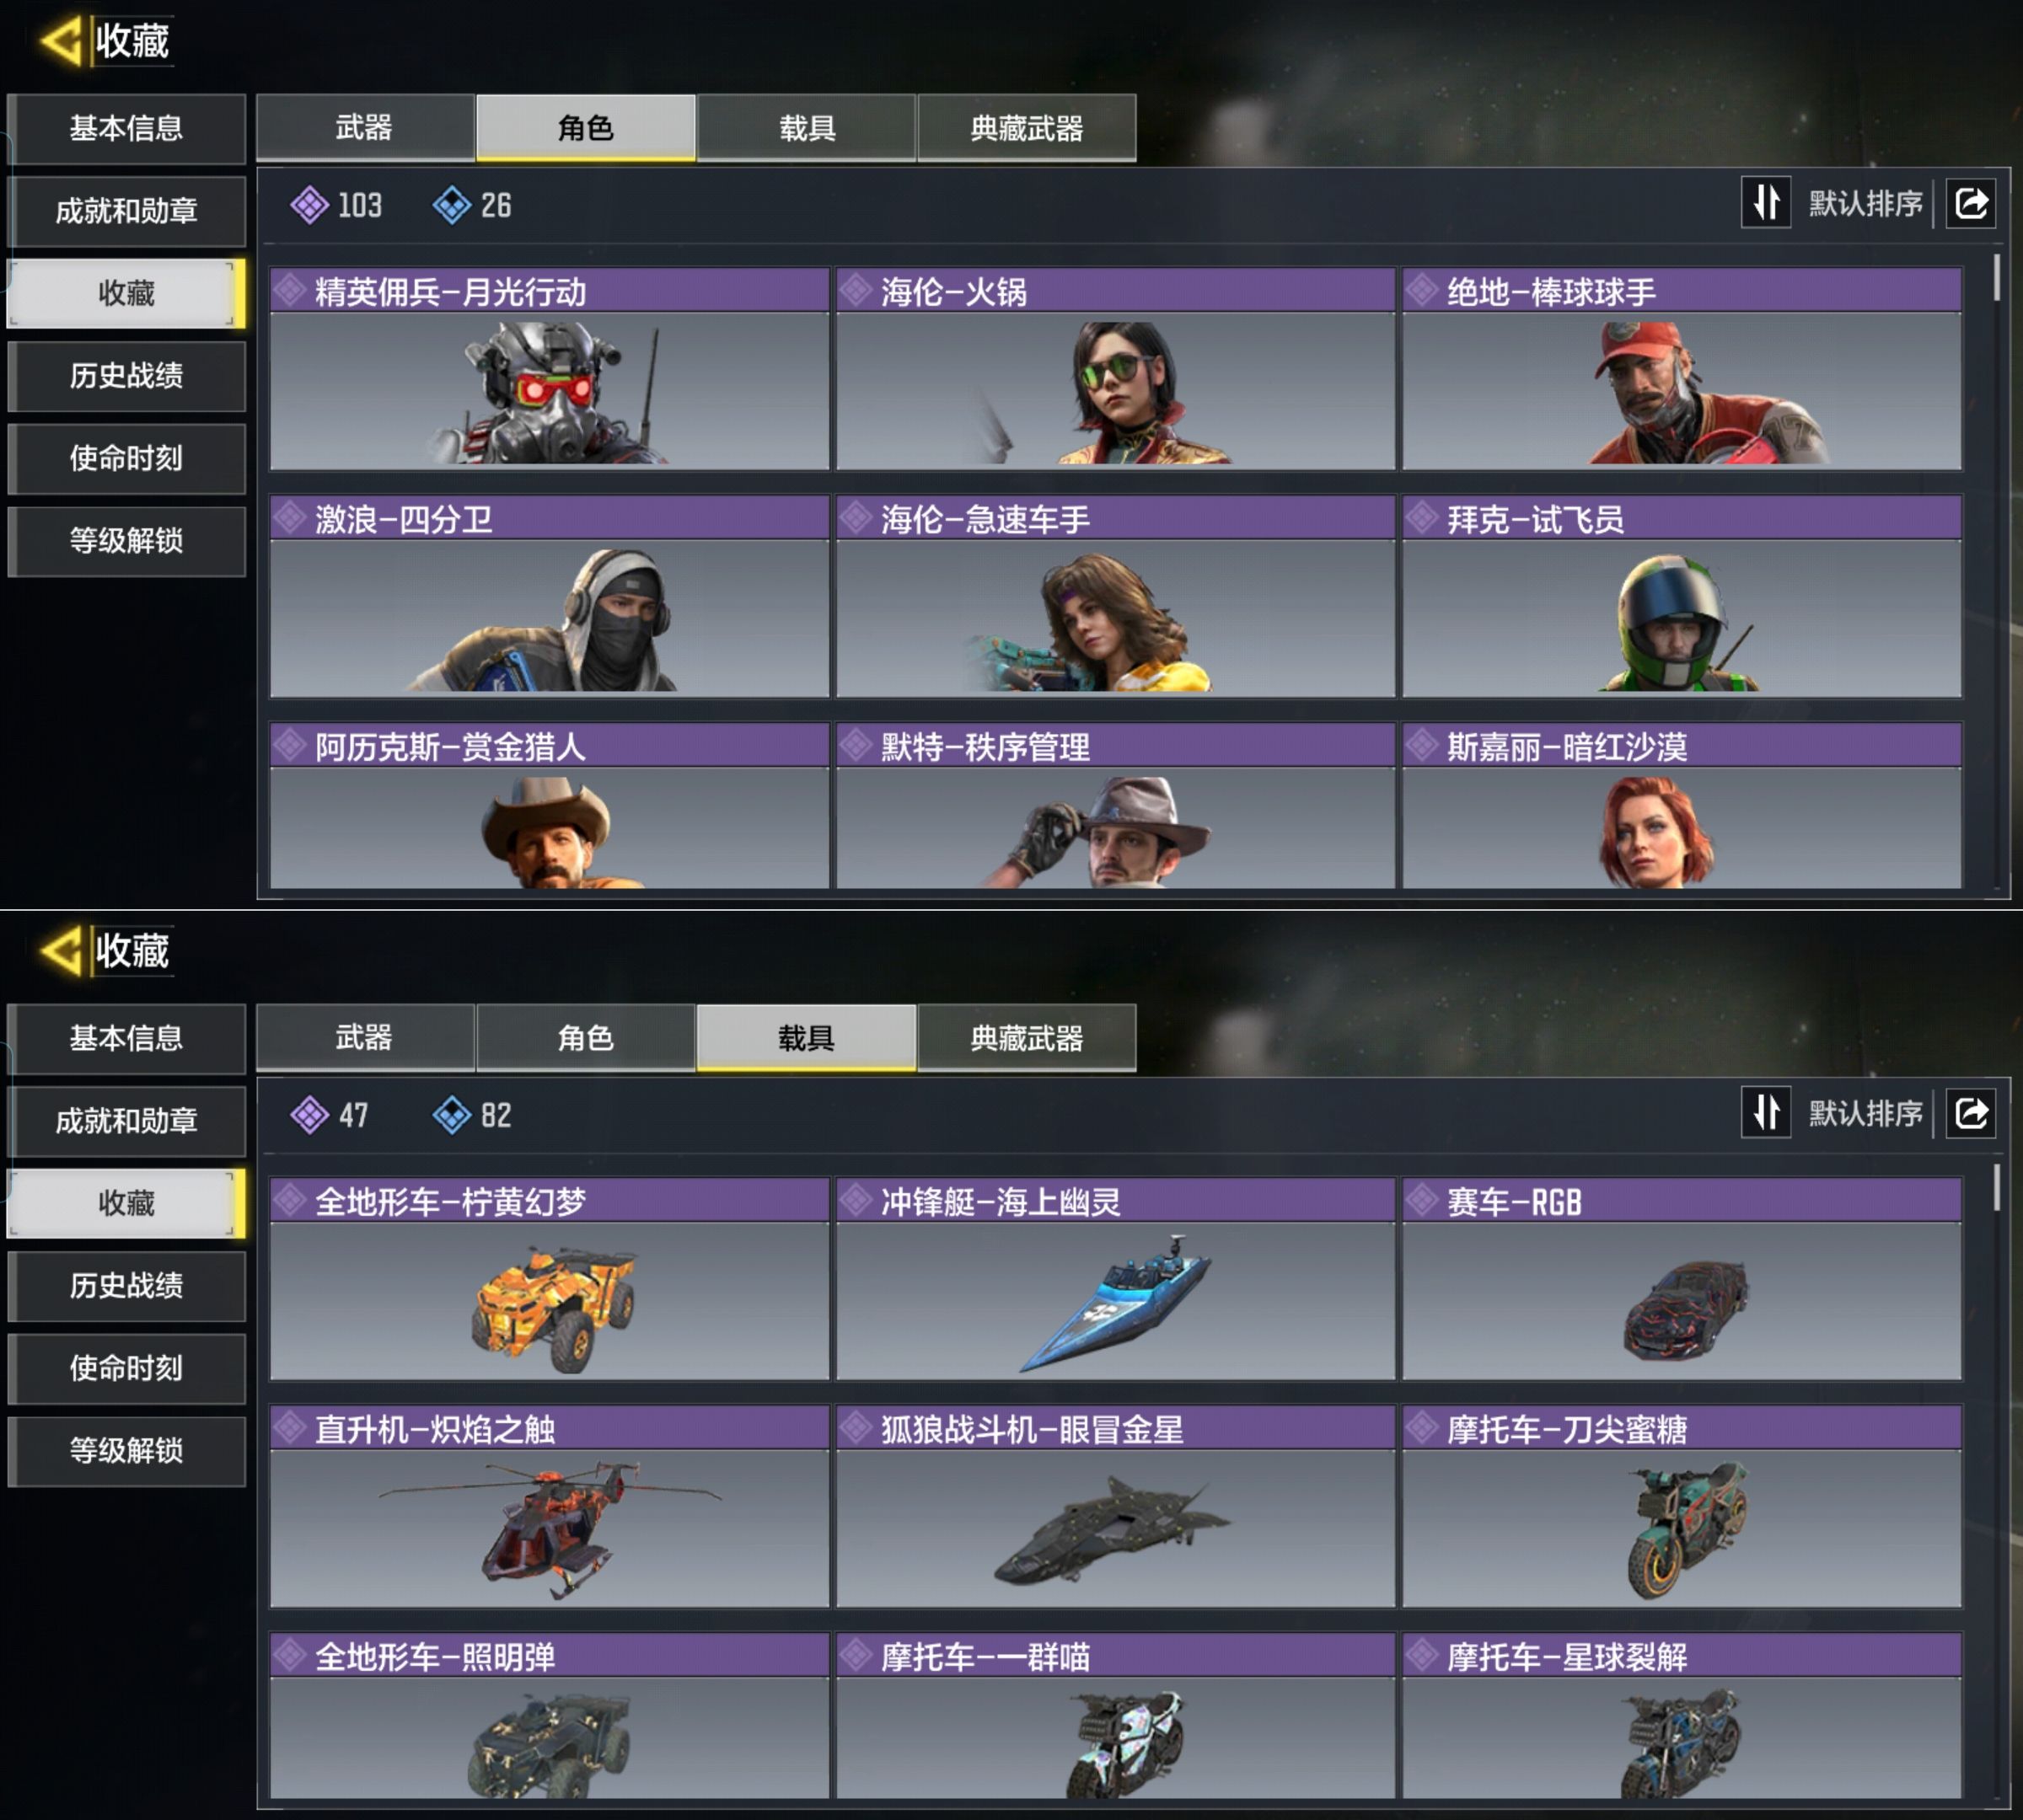
Task: Click the share icon in characters panel
Action: pyautogui.click(x=1971, y=204)
